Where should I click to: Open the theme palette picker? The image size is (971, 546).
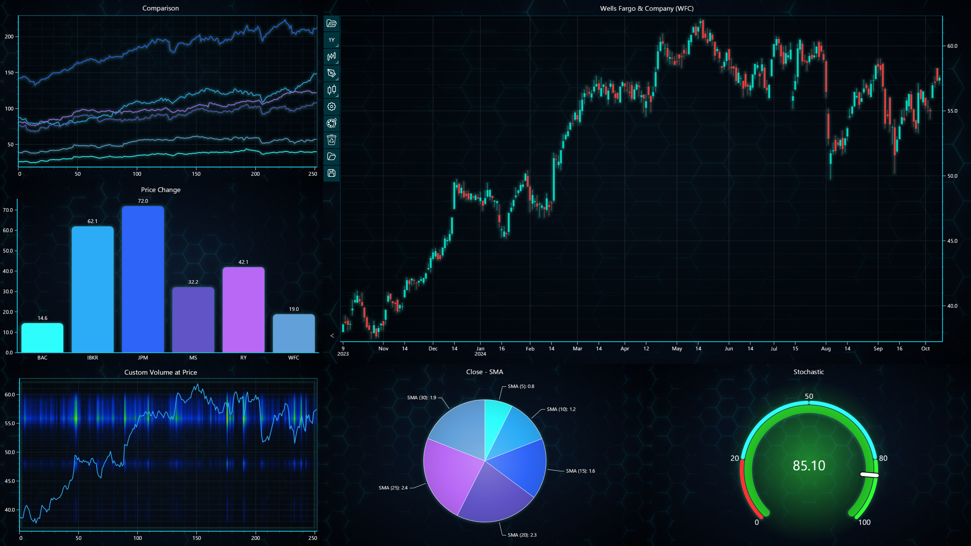tap(331, 123)
